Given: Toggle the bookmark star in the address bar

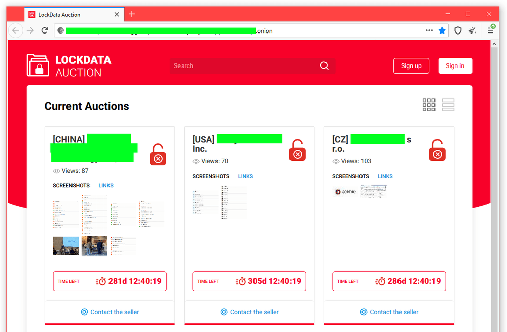Looking at the screenshot, I should point(442,30).
